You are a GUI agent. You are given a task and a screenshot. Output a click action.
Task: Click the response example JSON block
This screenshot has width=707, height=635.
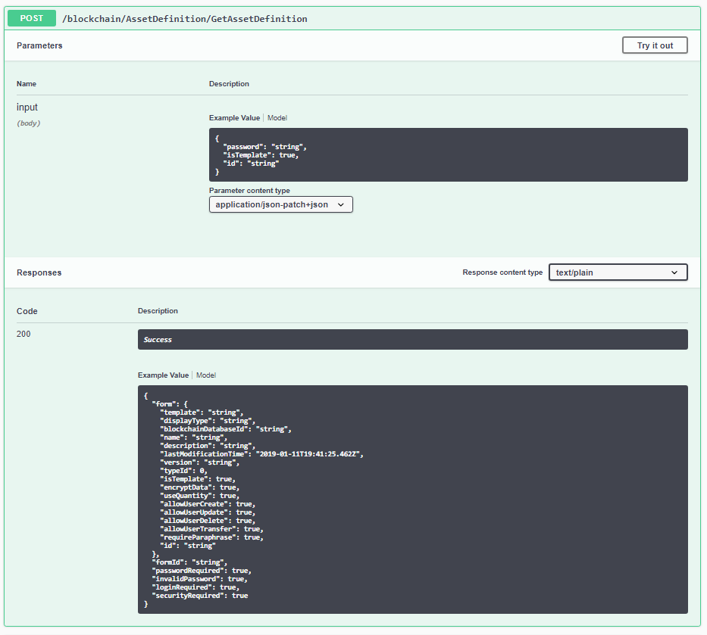coord(412,500)
